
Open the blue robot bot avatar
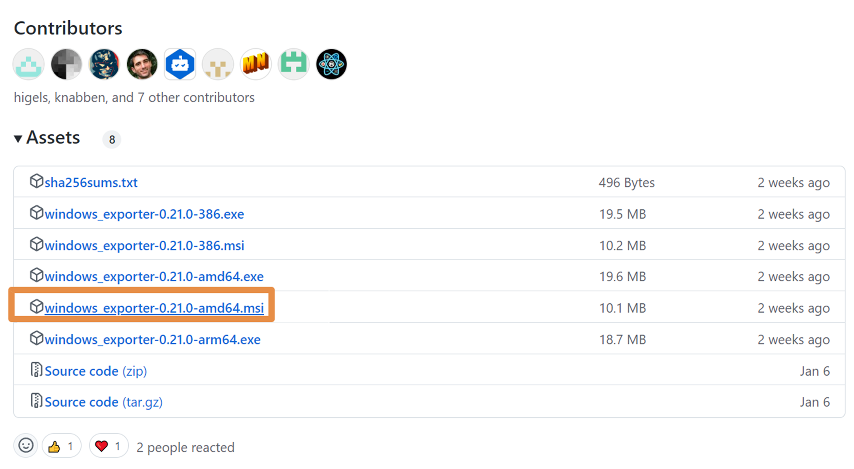[180, 64]
